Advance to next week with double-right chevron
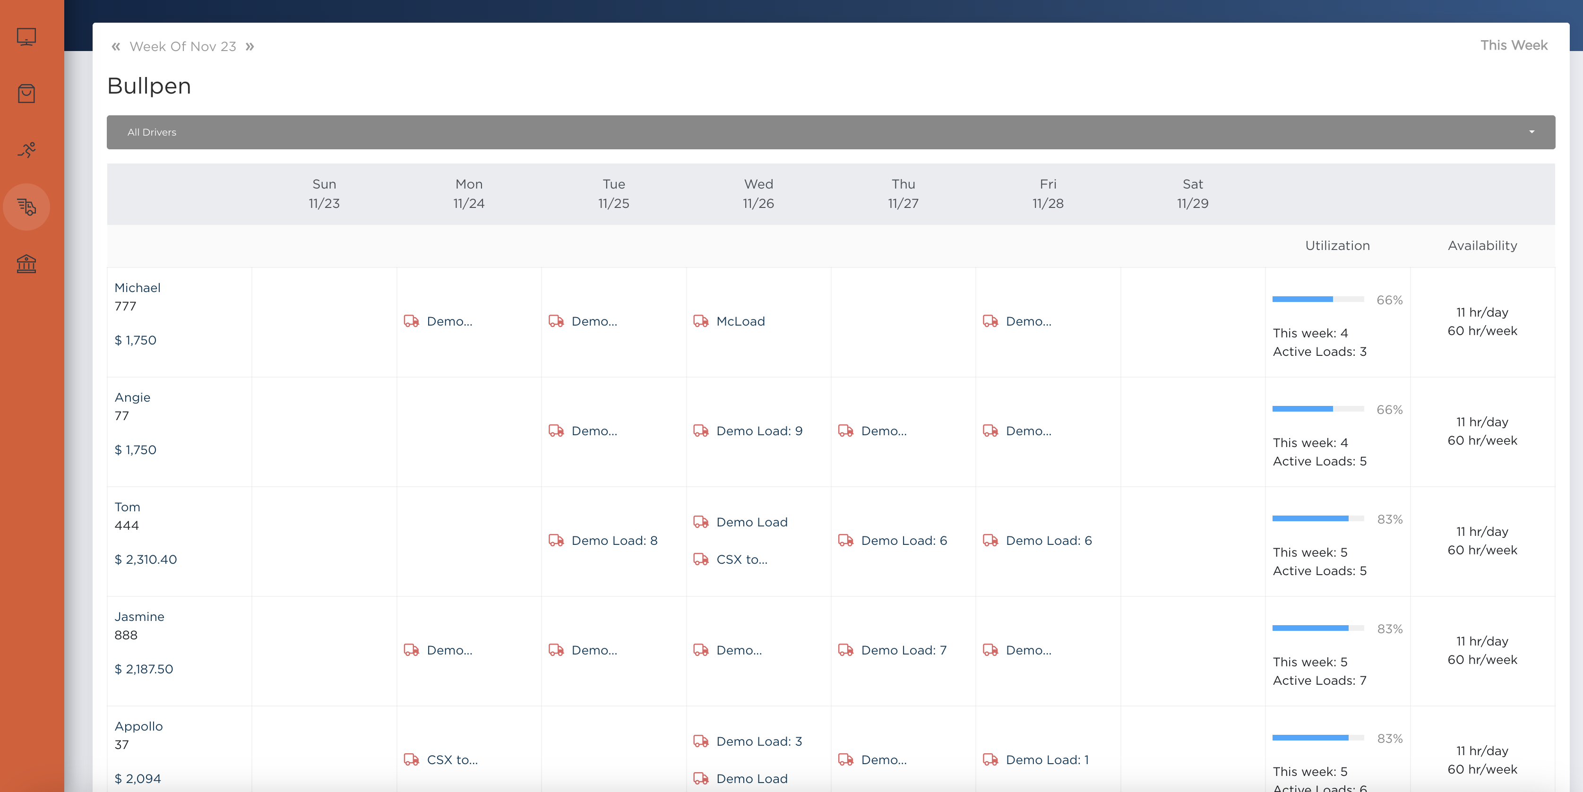 pos(249,47)
